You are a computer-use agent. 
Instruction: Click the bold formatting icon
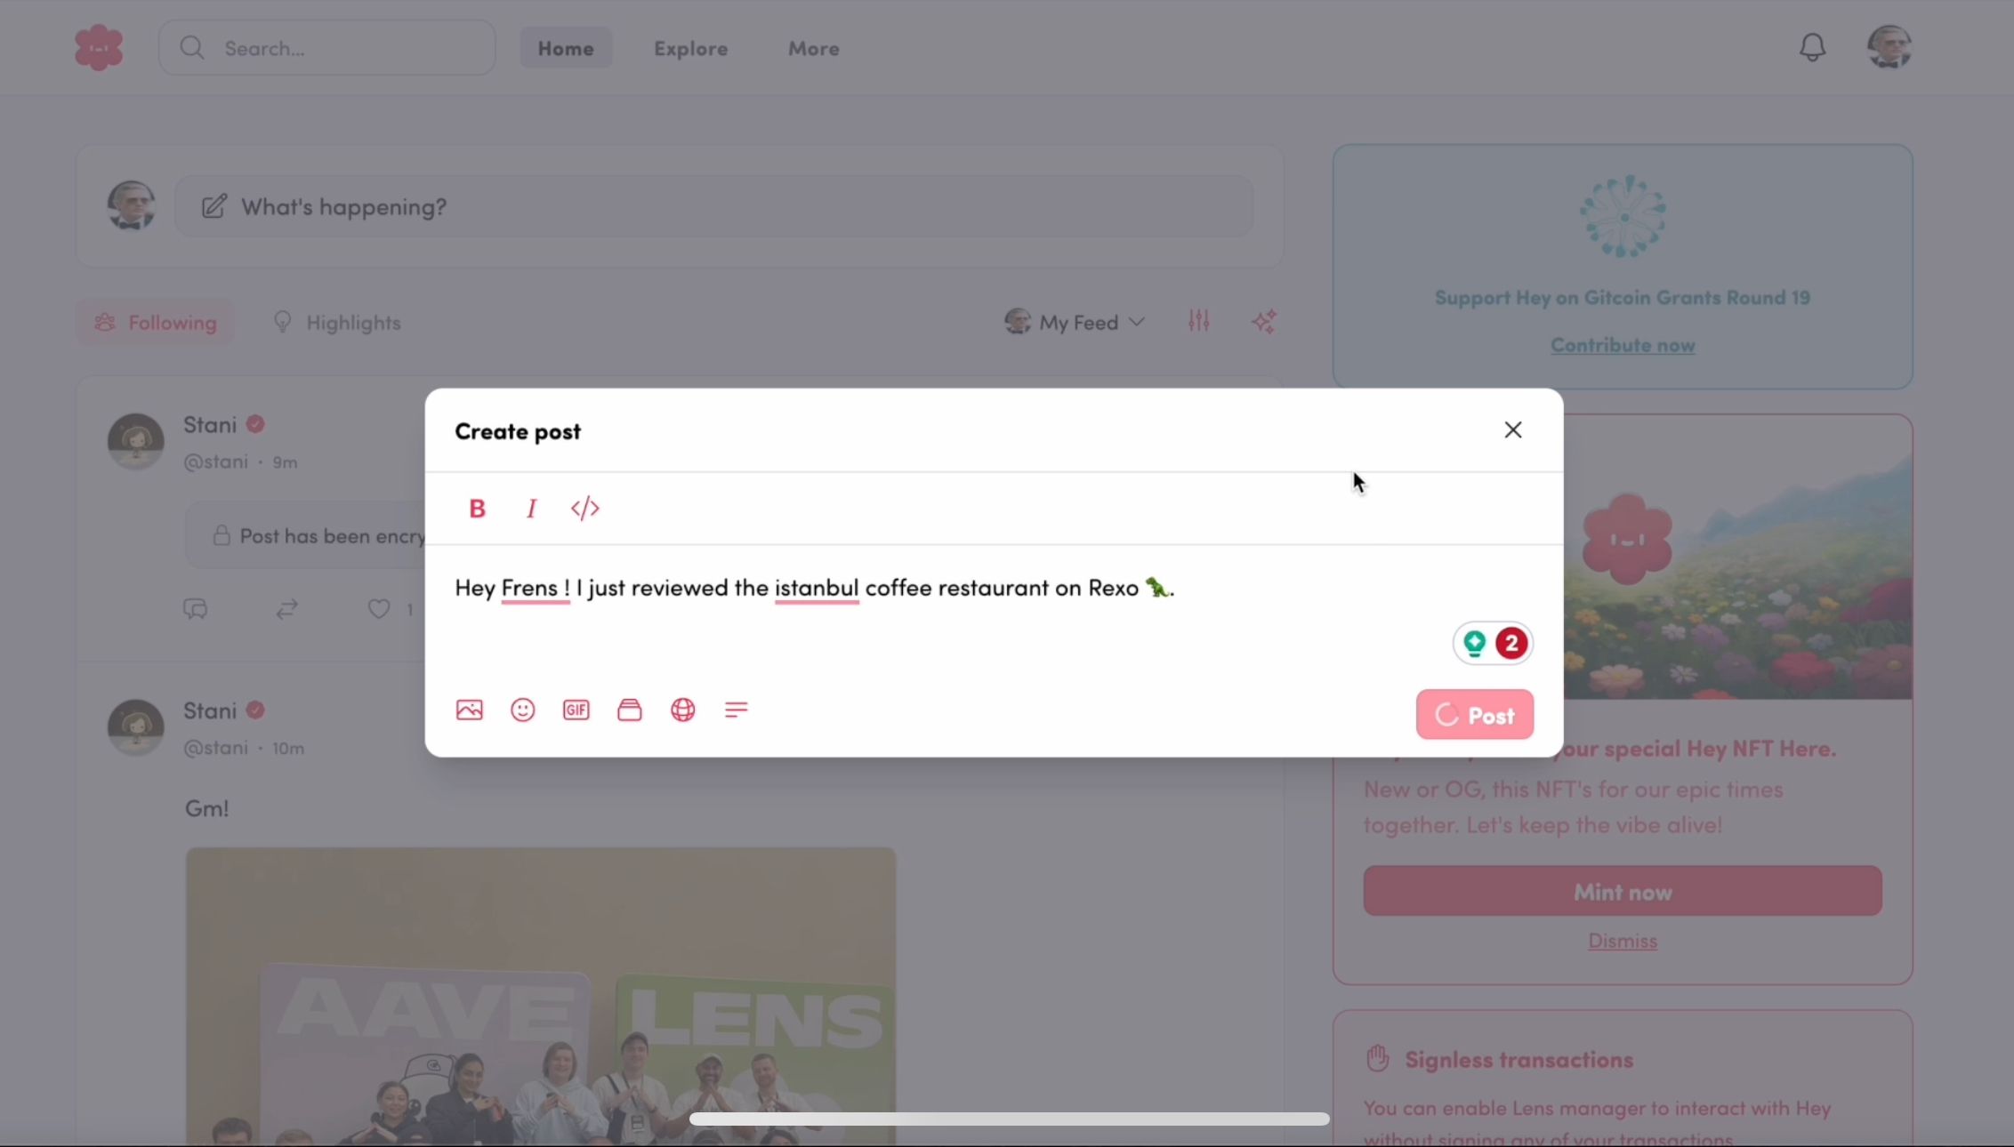(477, 507)
